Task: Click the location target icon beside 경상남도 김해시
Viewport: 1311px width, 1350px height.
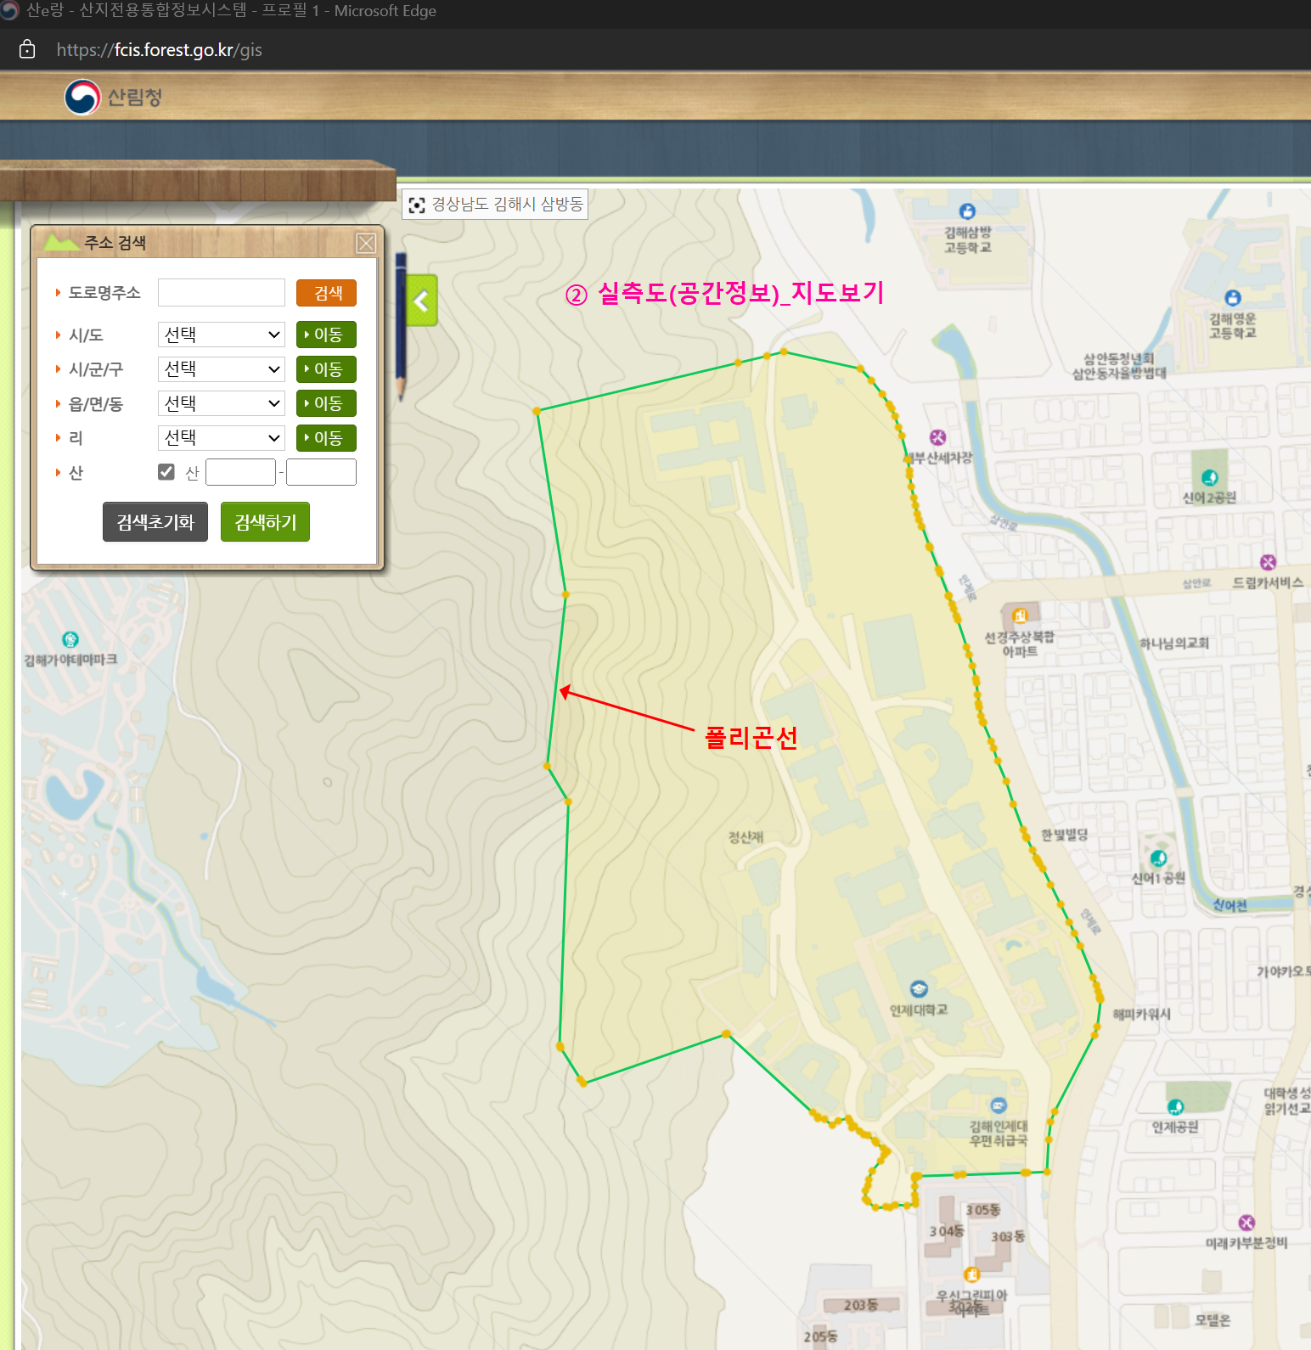Action: pos(417,205)
